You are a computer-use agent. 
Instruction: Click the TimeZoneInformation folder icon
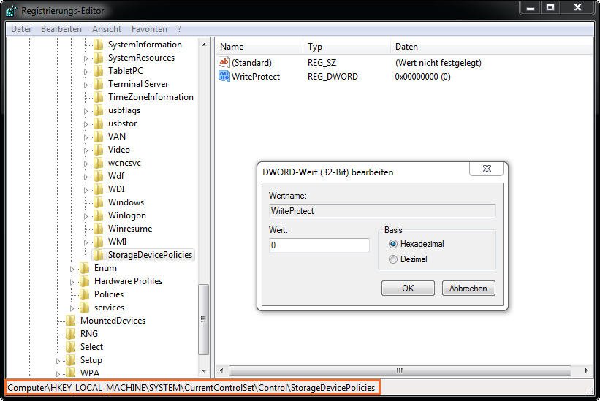click(x=99, y=97)
